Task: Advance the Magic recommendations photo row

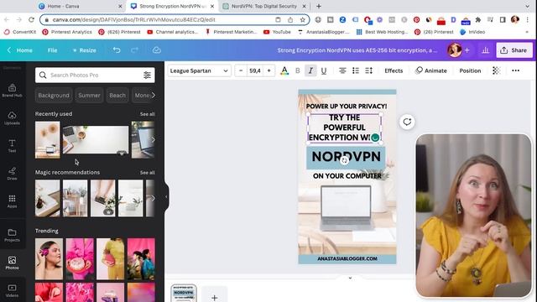Action: pyautogui.click(x=153, y=198)
